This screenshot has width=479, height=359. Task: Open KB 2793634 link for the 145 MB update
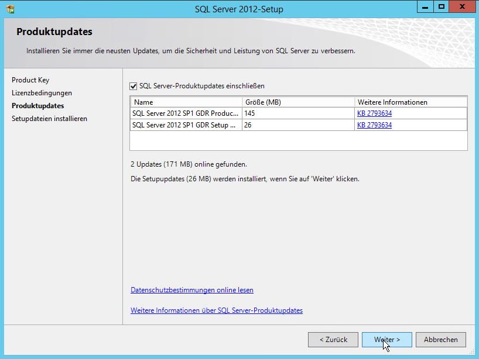click(x=374, y=113)
